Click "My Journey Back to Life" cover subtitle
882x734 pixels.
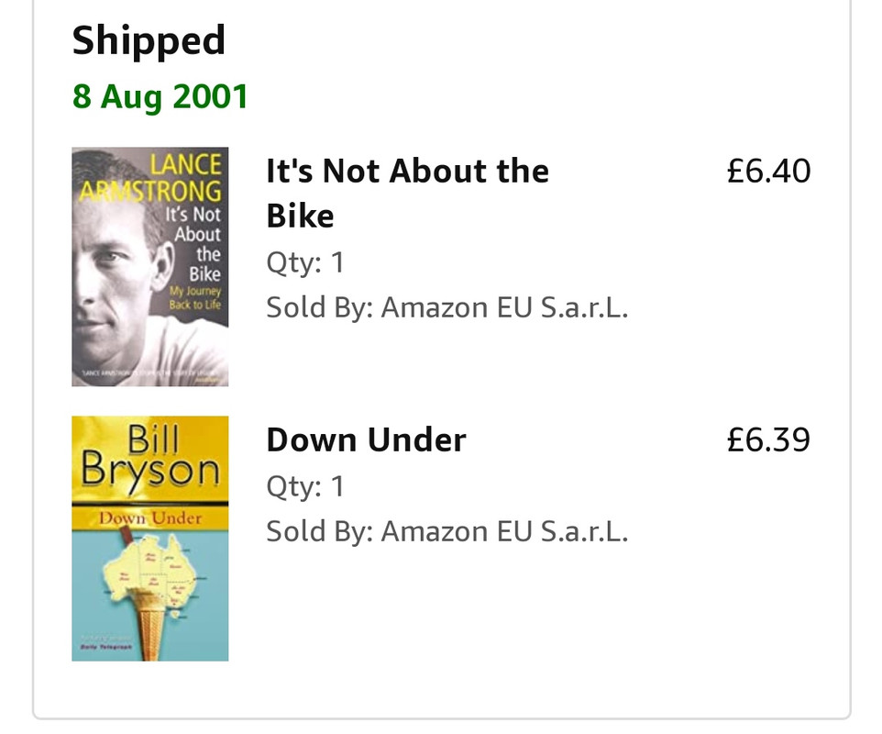(x=195, y=298)
